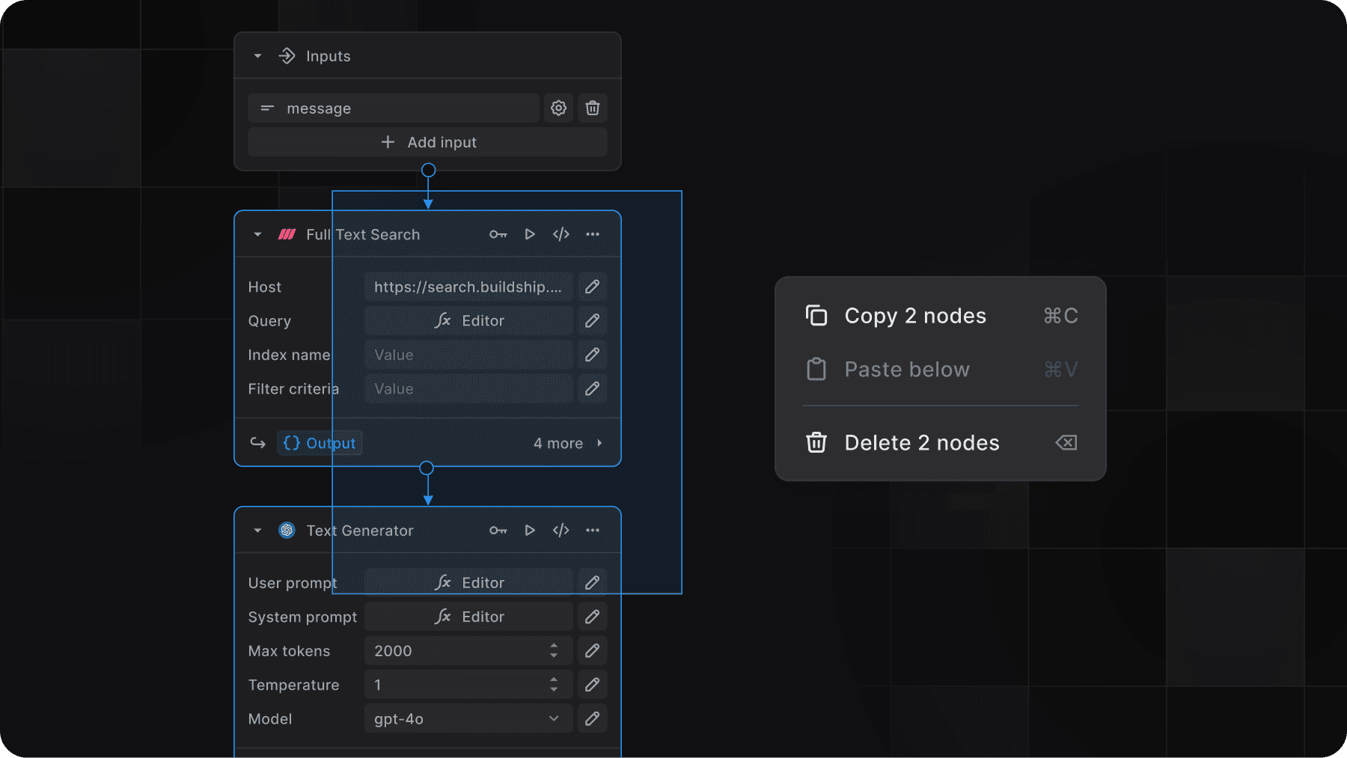Open the Model gpt-4o dropdown
The width and height of the screenshot is (1347, 758).
coord(469,719)
